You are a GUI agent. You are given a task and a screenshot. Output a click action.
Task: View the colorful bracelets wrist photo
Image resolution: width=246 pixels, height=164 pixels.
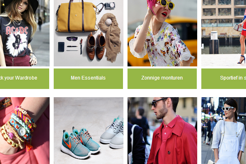pos(25,130)
